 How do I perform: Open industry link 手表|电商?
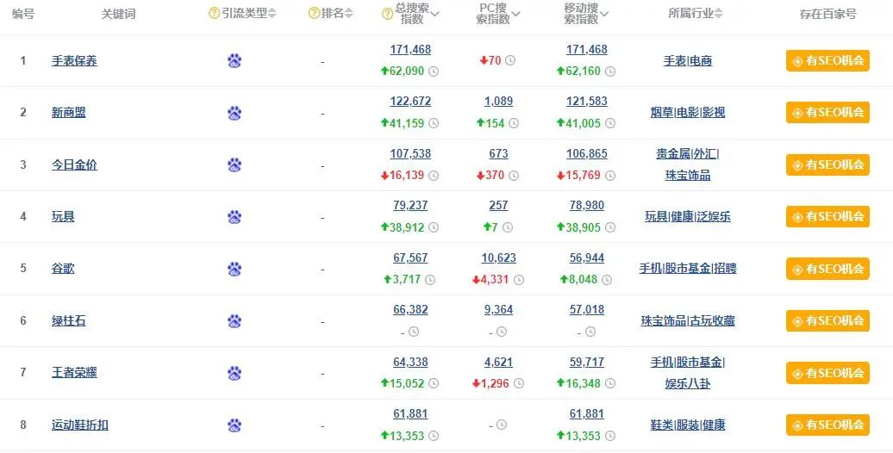click(x=688, y=61)
